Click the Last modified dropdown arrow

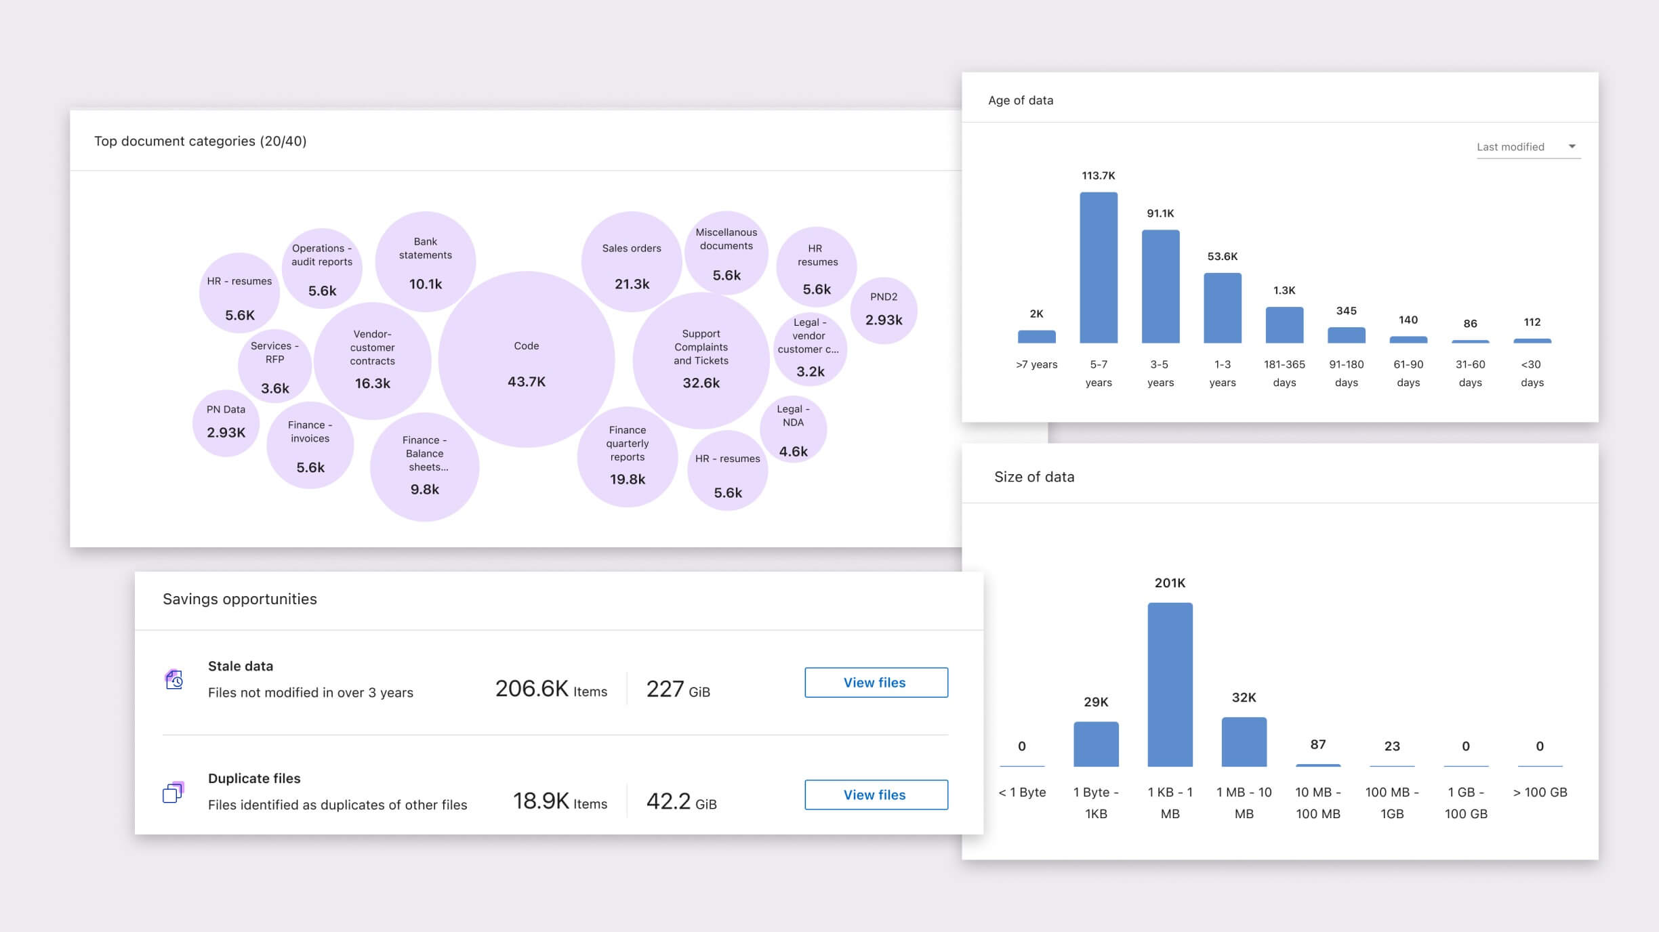pos(1572,147)
